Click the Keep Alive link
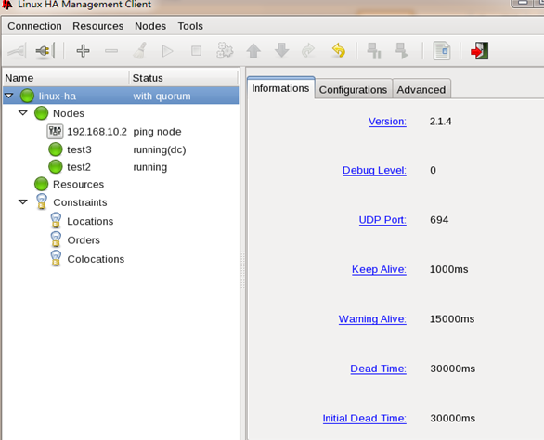This screenshot has height=440, width=544. tap(379, 269)
